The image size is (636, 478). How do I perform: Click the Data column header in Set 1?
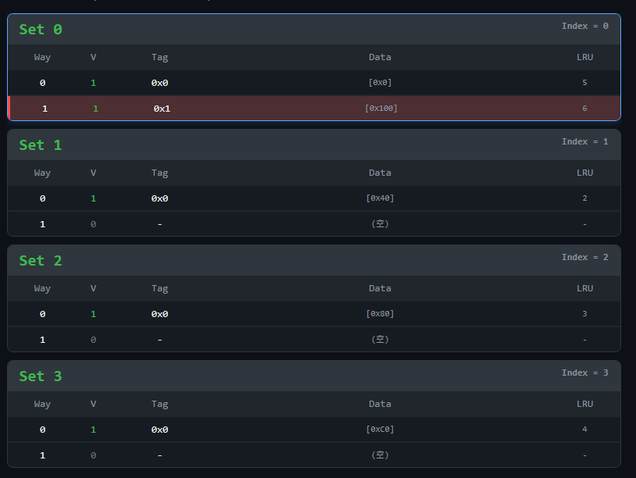[x=380, y=173]
